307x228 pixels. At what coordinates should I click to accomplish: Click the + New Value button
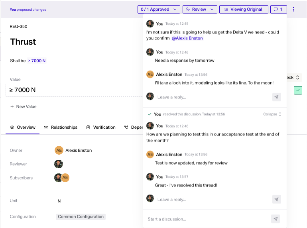[23, 106]
